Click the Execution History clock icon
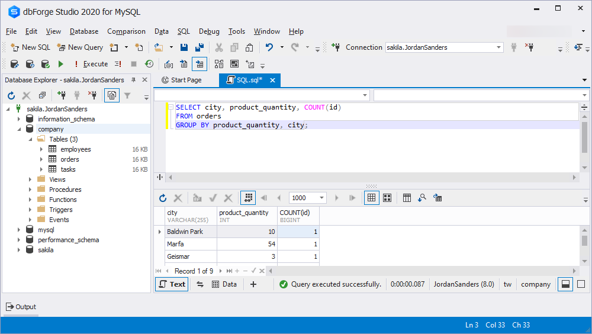This screenshot has width=592, height=334. [149, 64]
